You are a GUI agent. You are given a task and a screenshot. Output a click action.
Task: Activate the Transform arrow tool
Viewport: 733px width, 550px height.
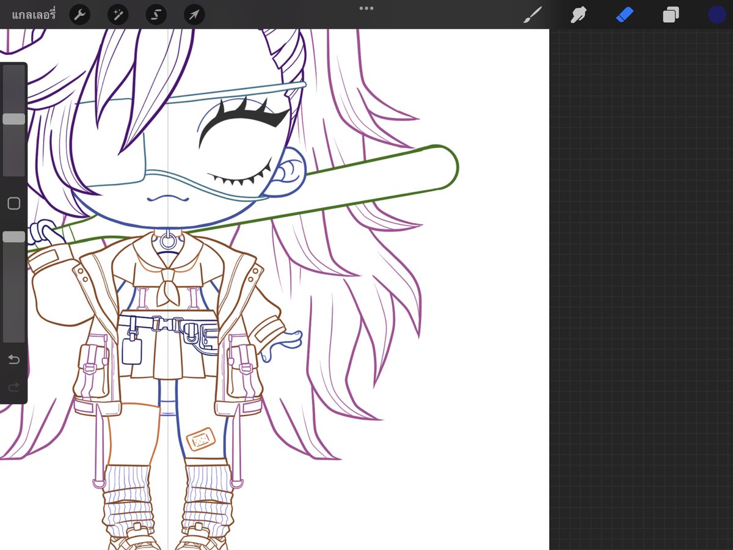point(194,15)
